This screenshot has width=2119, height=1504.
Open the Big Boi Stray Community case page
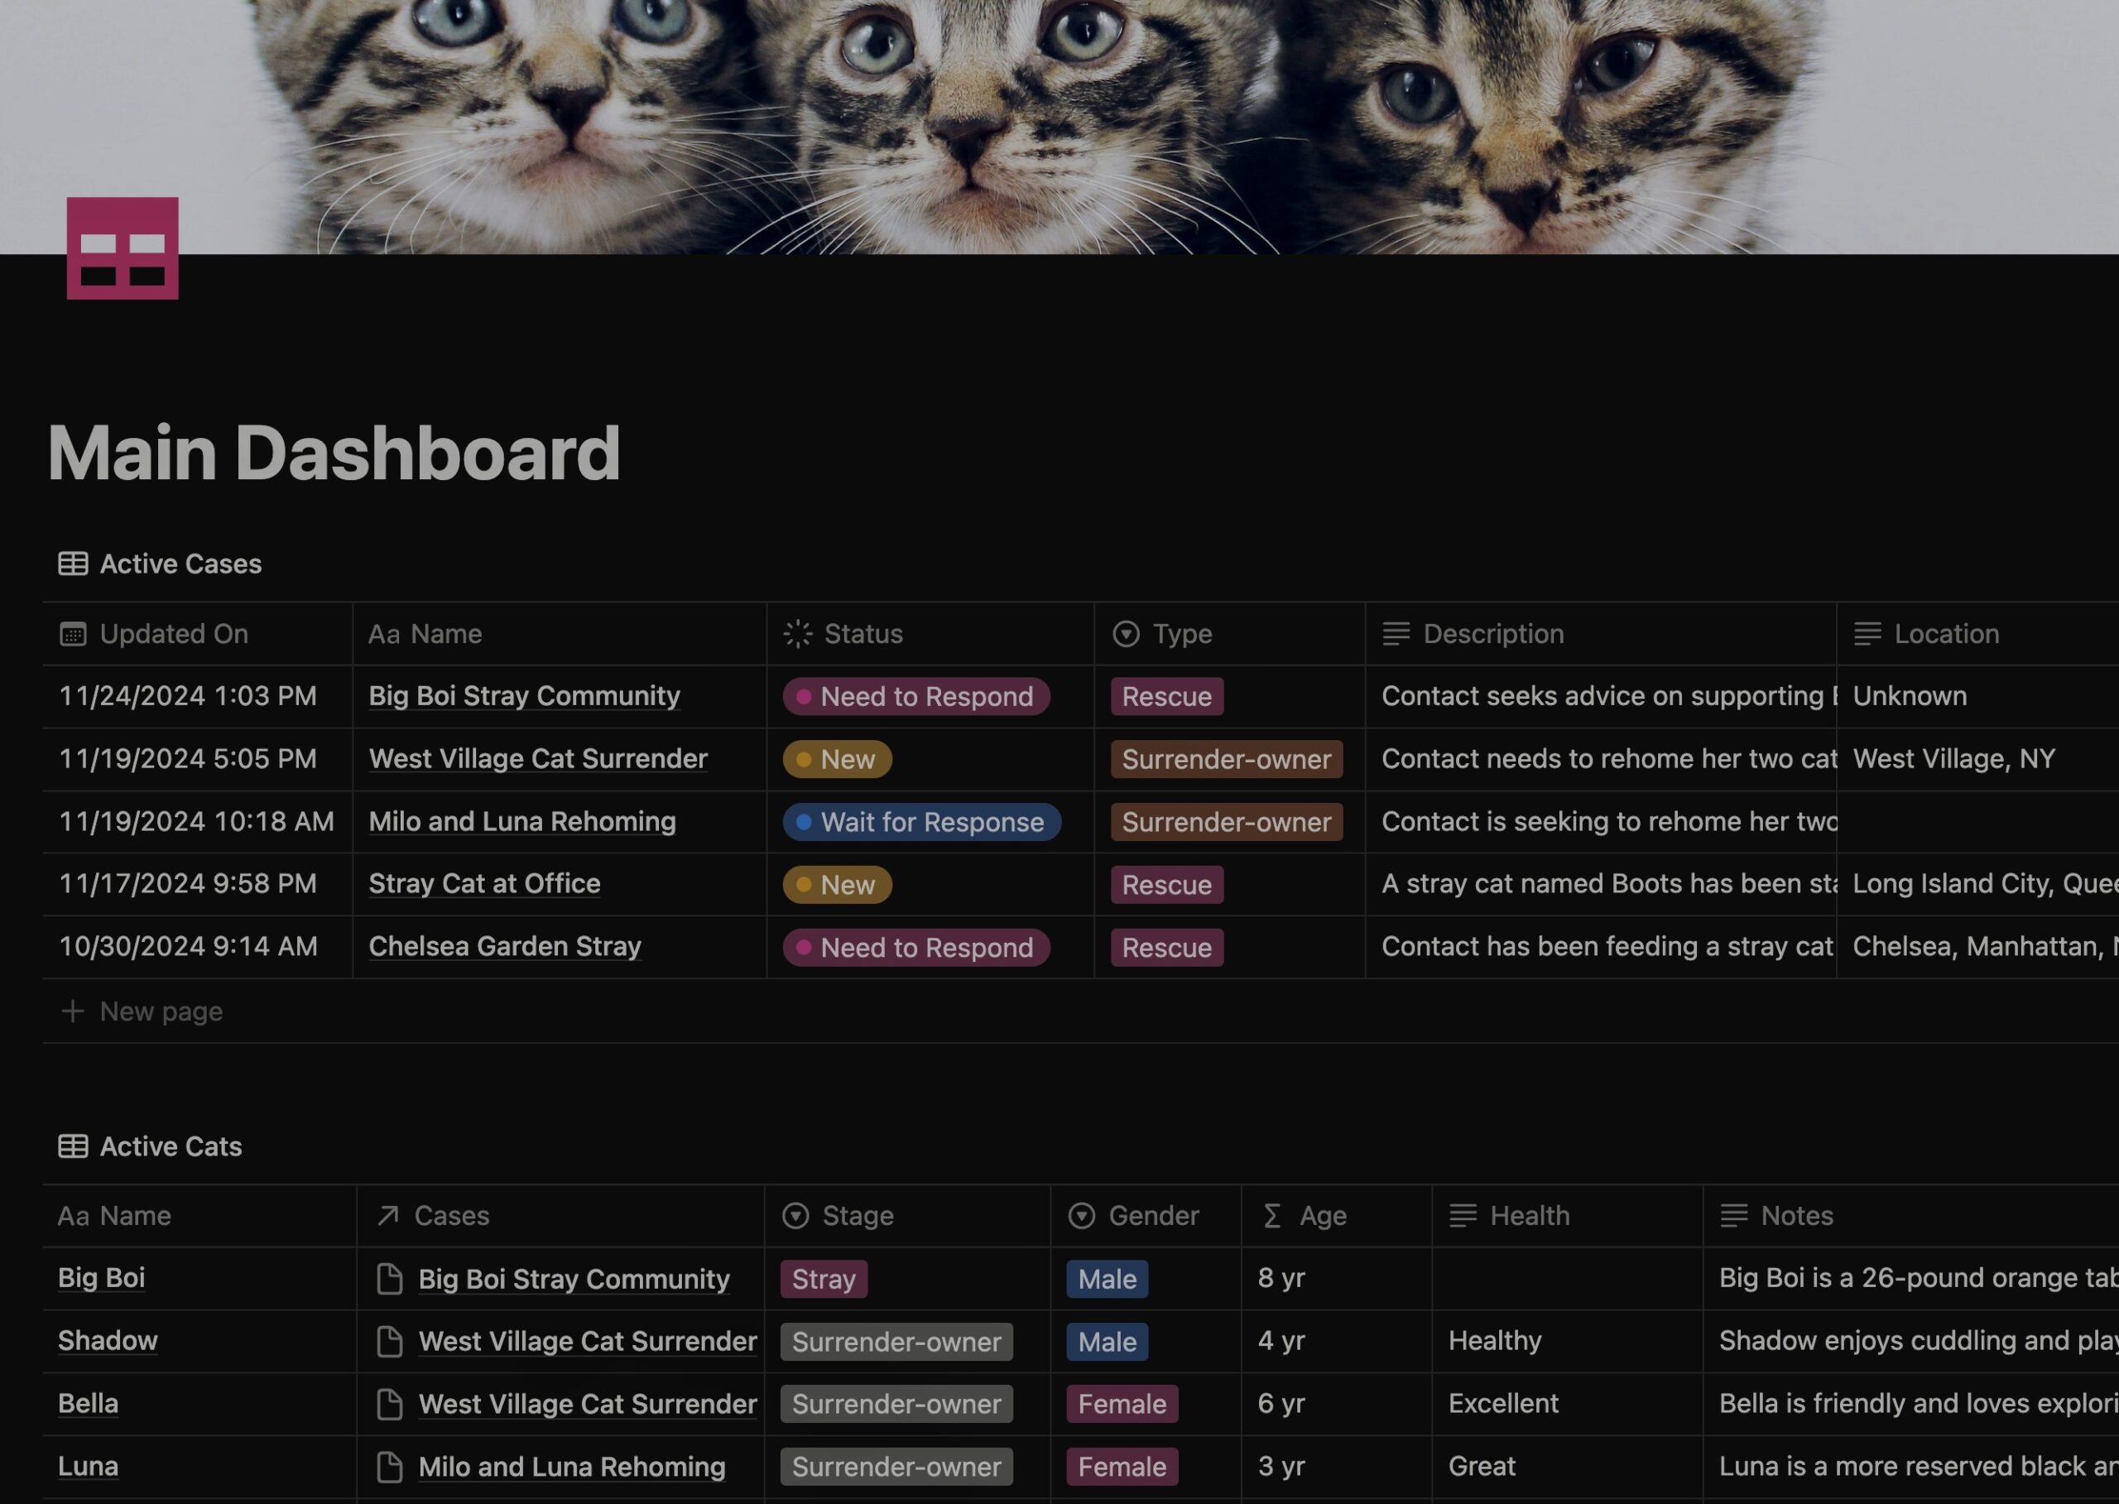click(x=524, y=695)
